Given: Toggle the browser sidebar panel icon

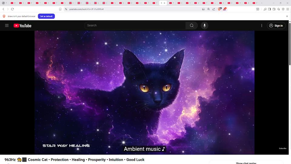Looking at the screenshot, I should click(x=269, y=9).
